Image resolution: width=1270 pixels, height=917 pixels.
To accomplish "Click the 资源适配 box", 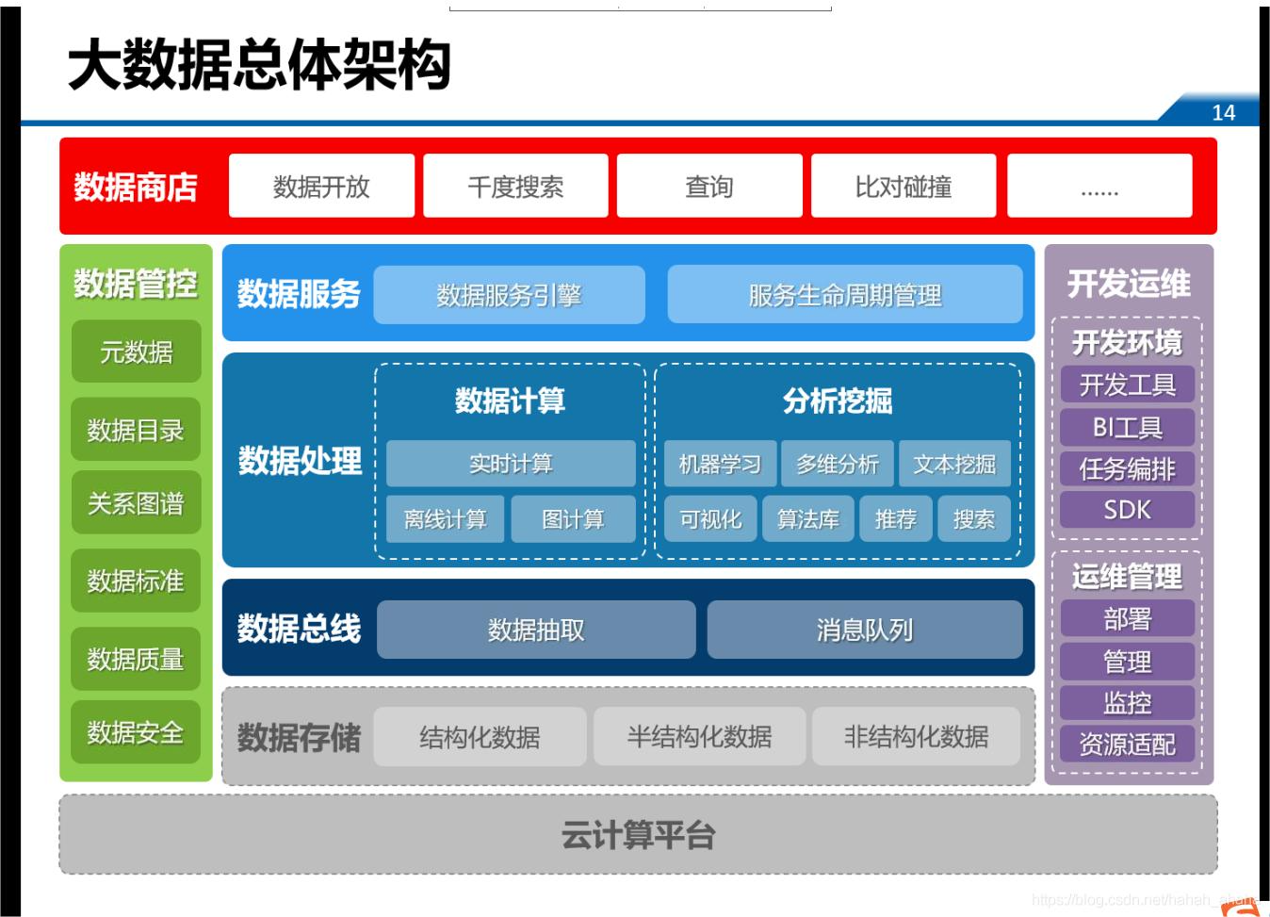I will click(x=1128, y=745).
